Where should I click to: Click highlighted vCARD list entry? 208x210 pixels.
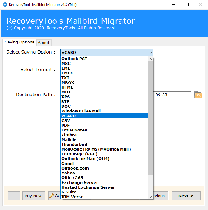104,116
